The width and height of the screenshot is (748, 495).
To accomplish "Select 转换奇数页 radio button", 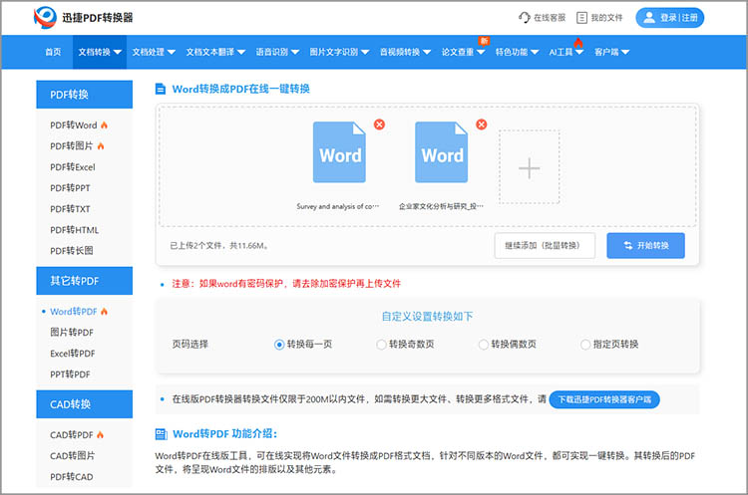I will pos(381,345).
